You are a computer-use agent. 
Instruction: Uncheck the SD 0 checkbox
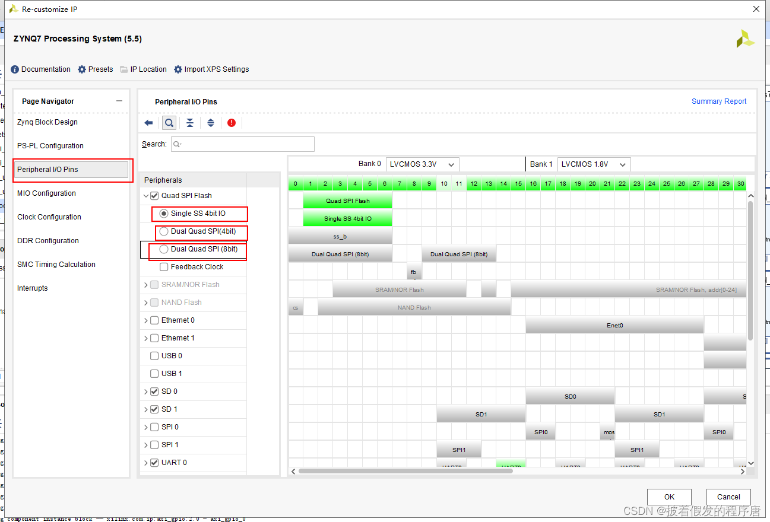pos(154,391)
